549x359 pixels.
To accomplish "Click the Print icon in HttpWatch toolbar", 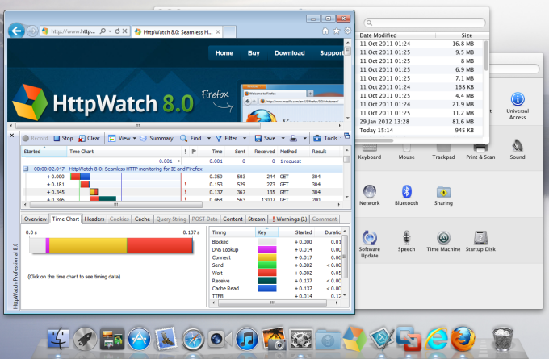I will pyautogui.click(x=293, y=139).
